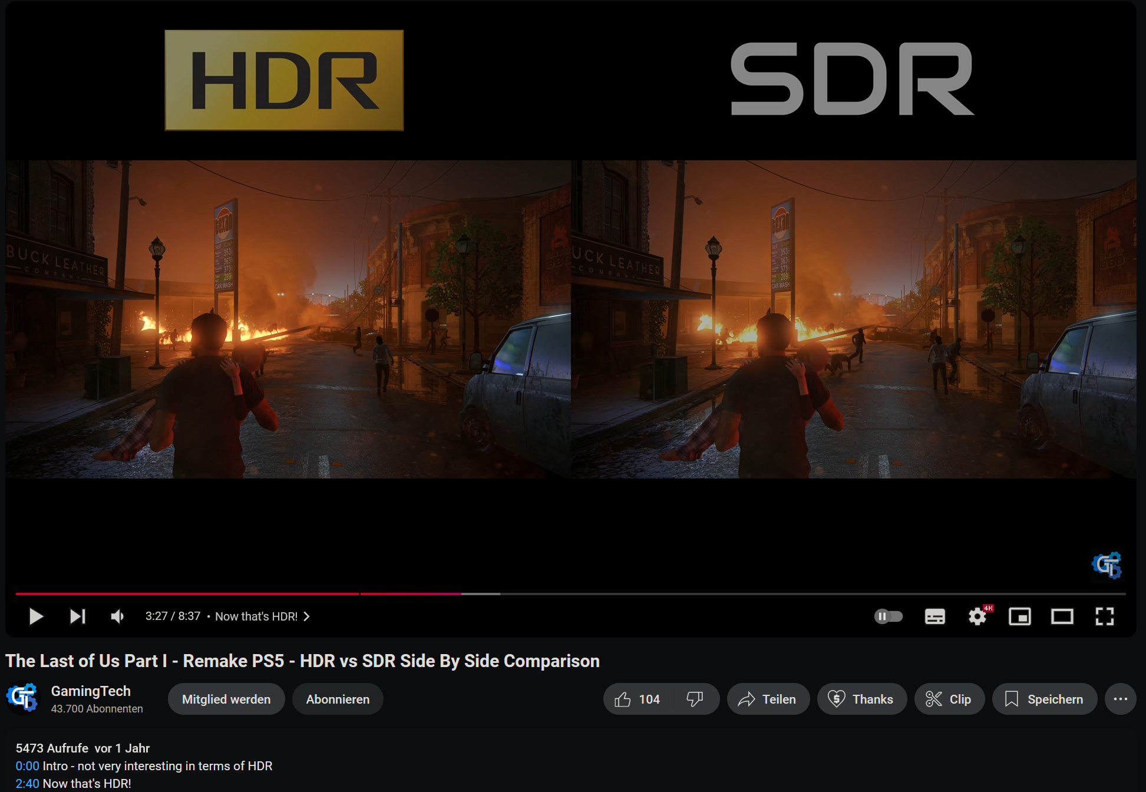
Task: Skip to the next video
Action: tap(77, 616)
